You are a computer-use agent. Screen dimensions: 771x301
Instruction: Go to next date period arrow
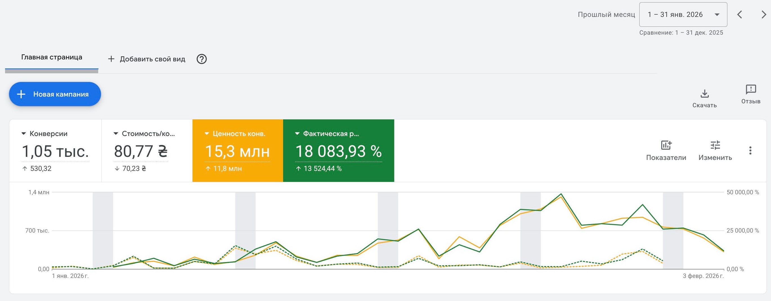[763, 15]
